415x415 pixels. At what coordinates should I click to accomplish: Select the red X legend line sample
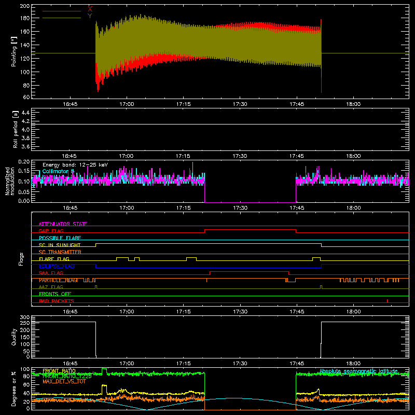(62, 11)
